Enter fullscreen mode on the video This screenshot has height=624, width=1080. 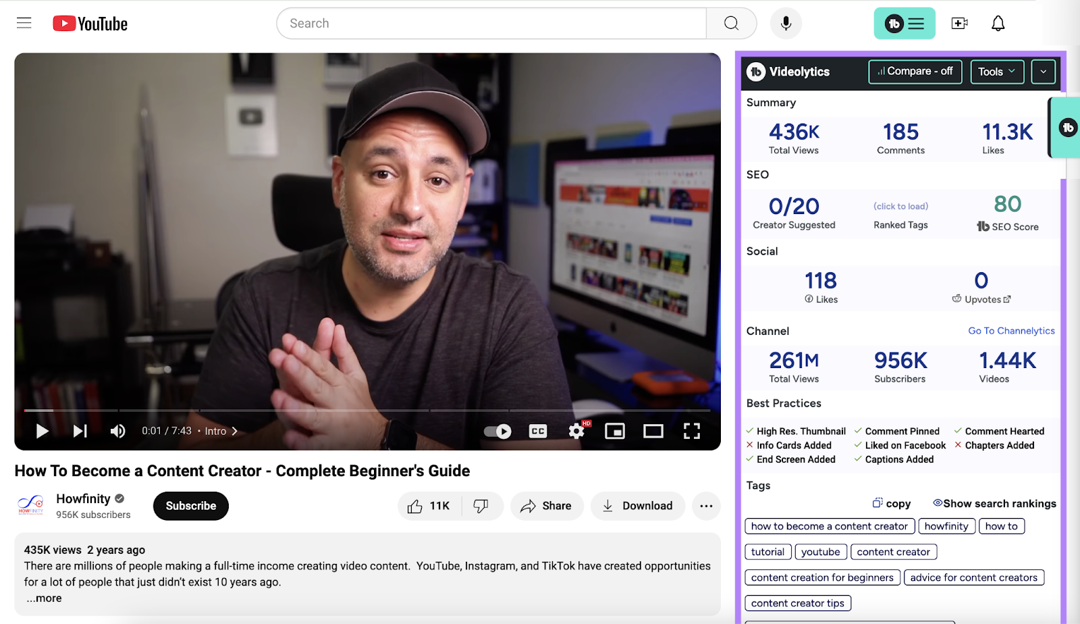tap(691, 431)
